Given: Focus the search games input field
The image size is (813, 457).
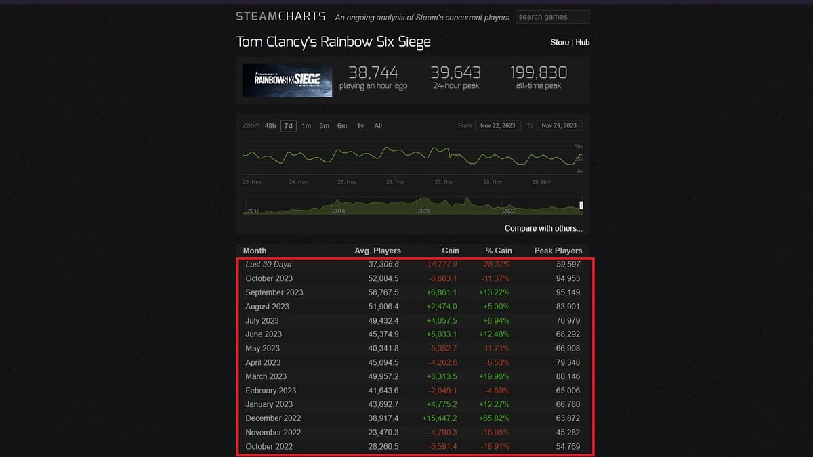Looking at the screenshot, I should (x=552, y=17).
